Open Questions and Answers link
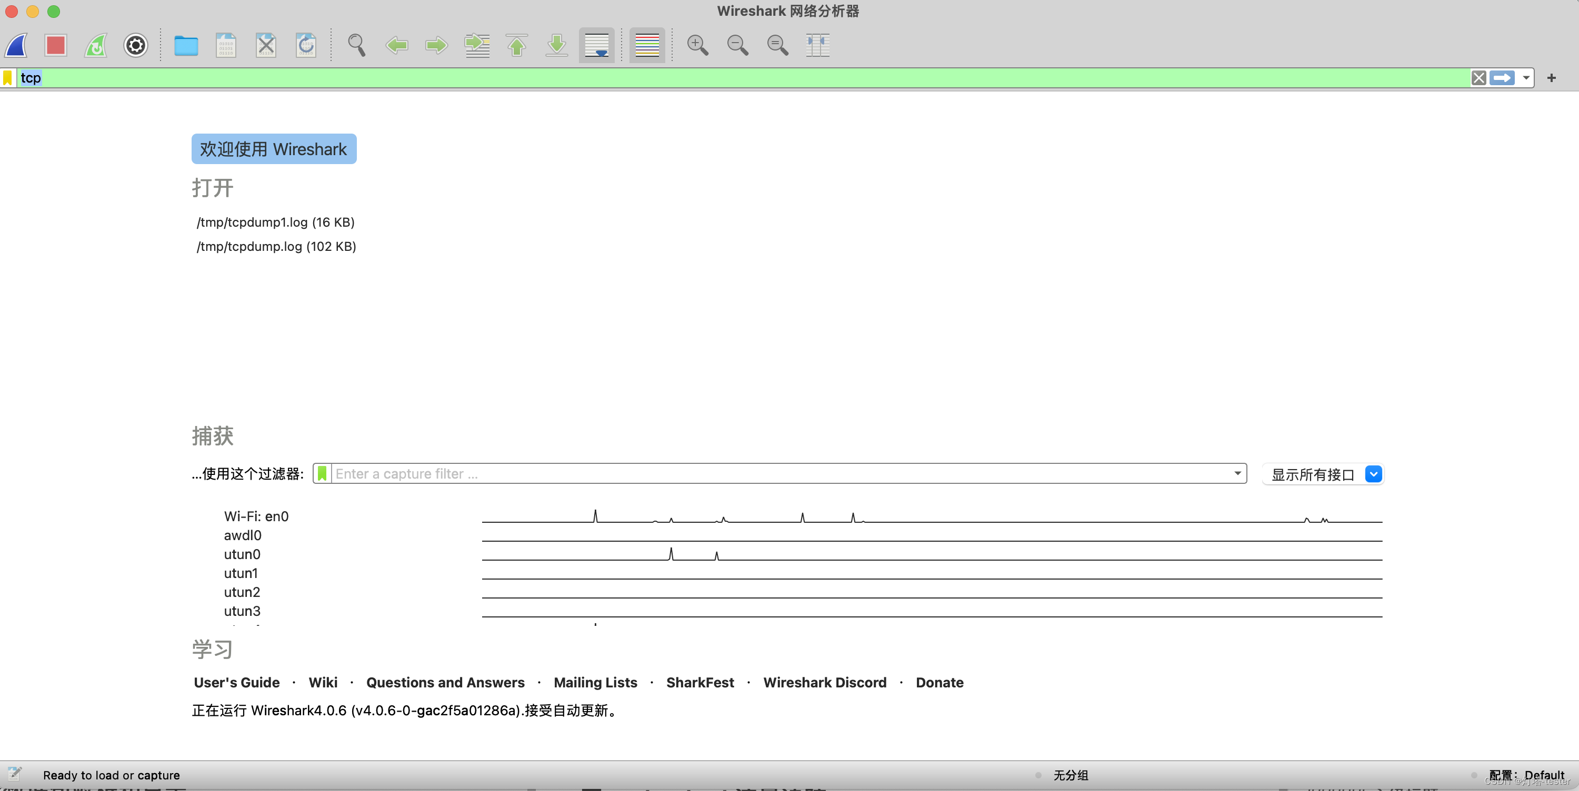The image size is (1579, 791). click(446, 683)
